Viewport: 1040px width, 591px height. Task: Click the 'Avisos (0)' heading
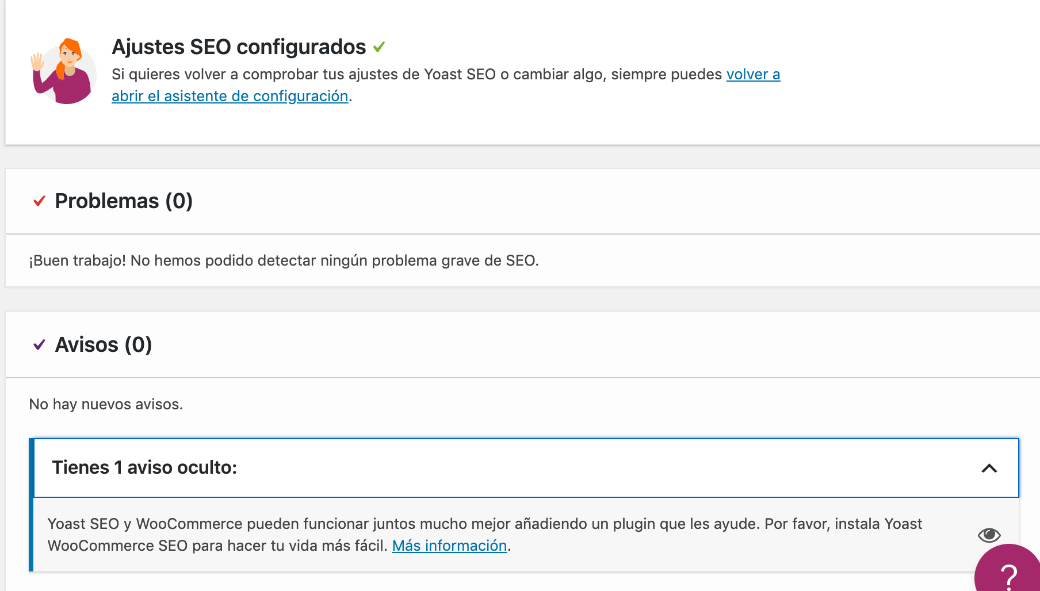104,345
